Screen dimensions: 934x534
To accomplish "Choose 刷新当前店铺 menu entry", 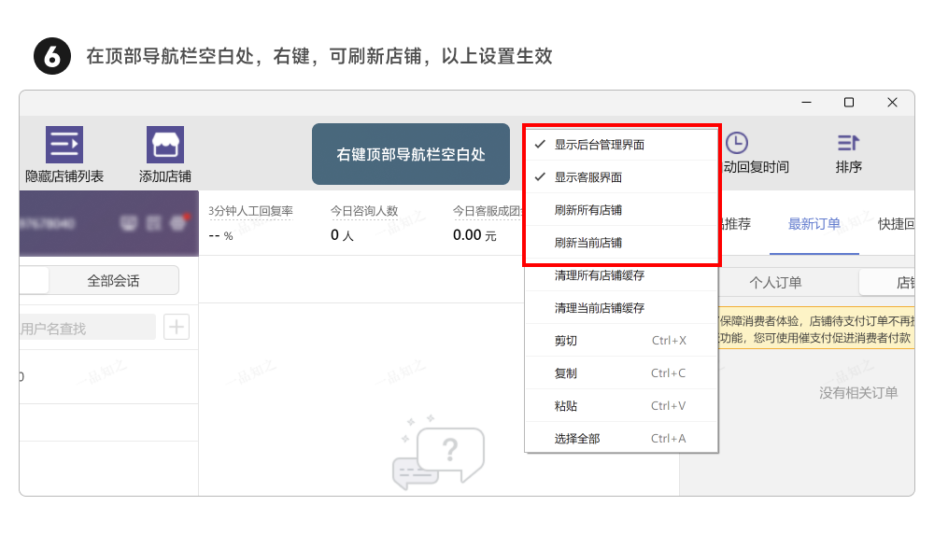I will [587, 243].
